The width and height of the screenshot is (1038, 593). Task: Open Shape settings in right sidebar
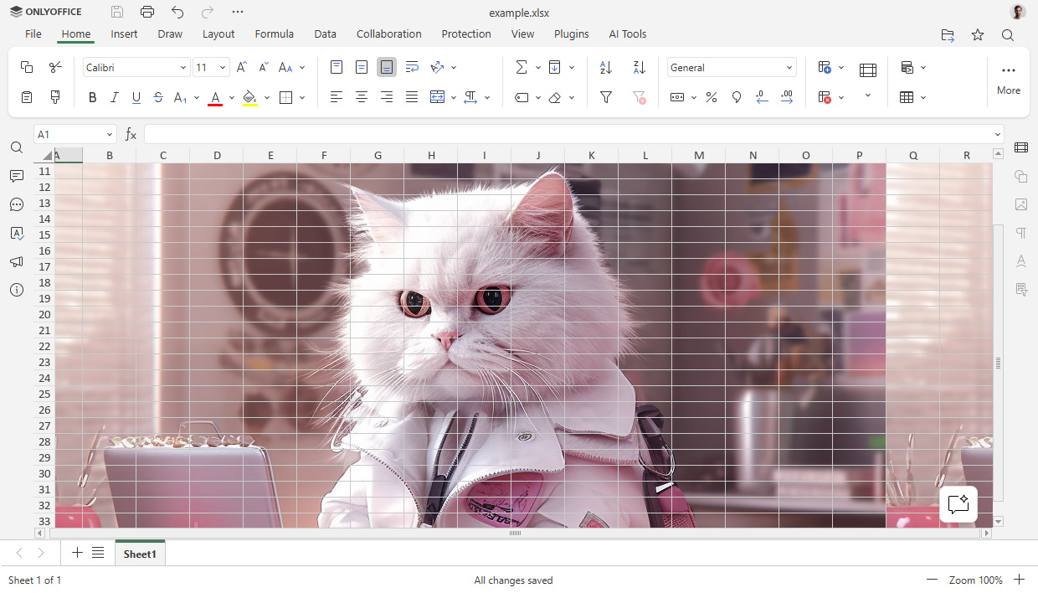tap(1021, 176)
